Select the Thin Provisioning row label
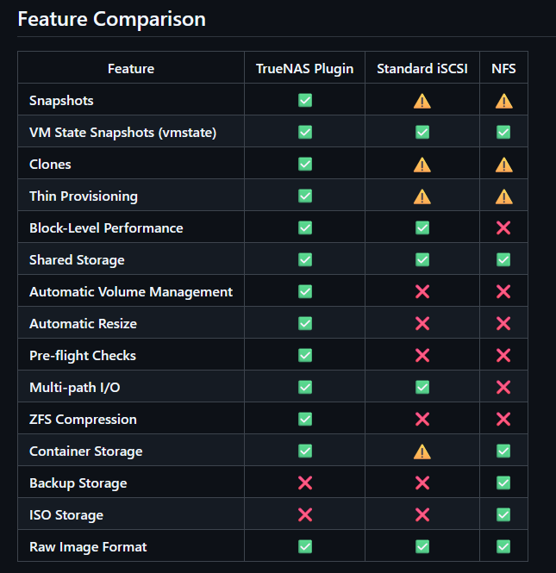Viewport: 556px width, 573px height. tap(84, 196)
